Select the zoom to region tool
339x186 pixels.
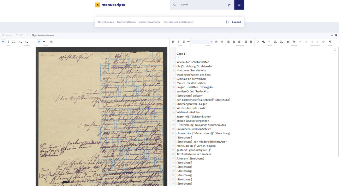14,42
